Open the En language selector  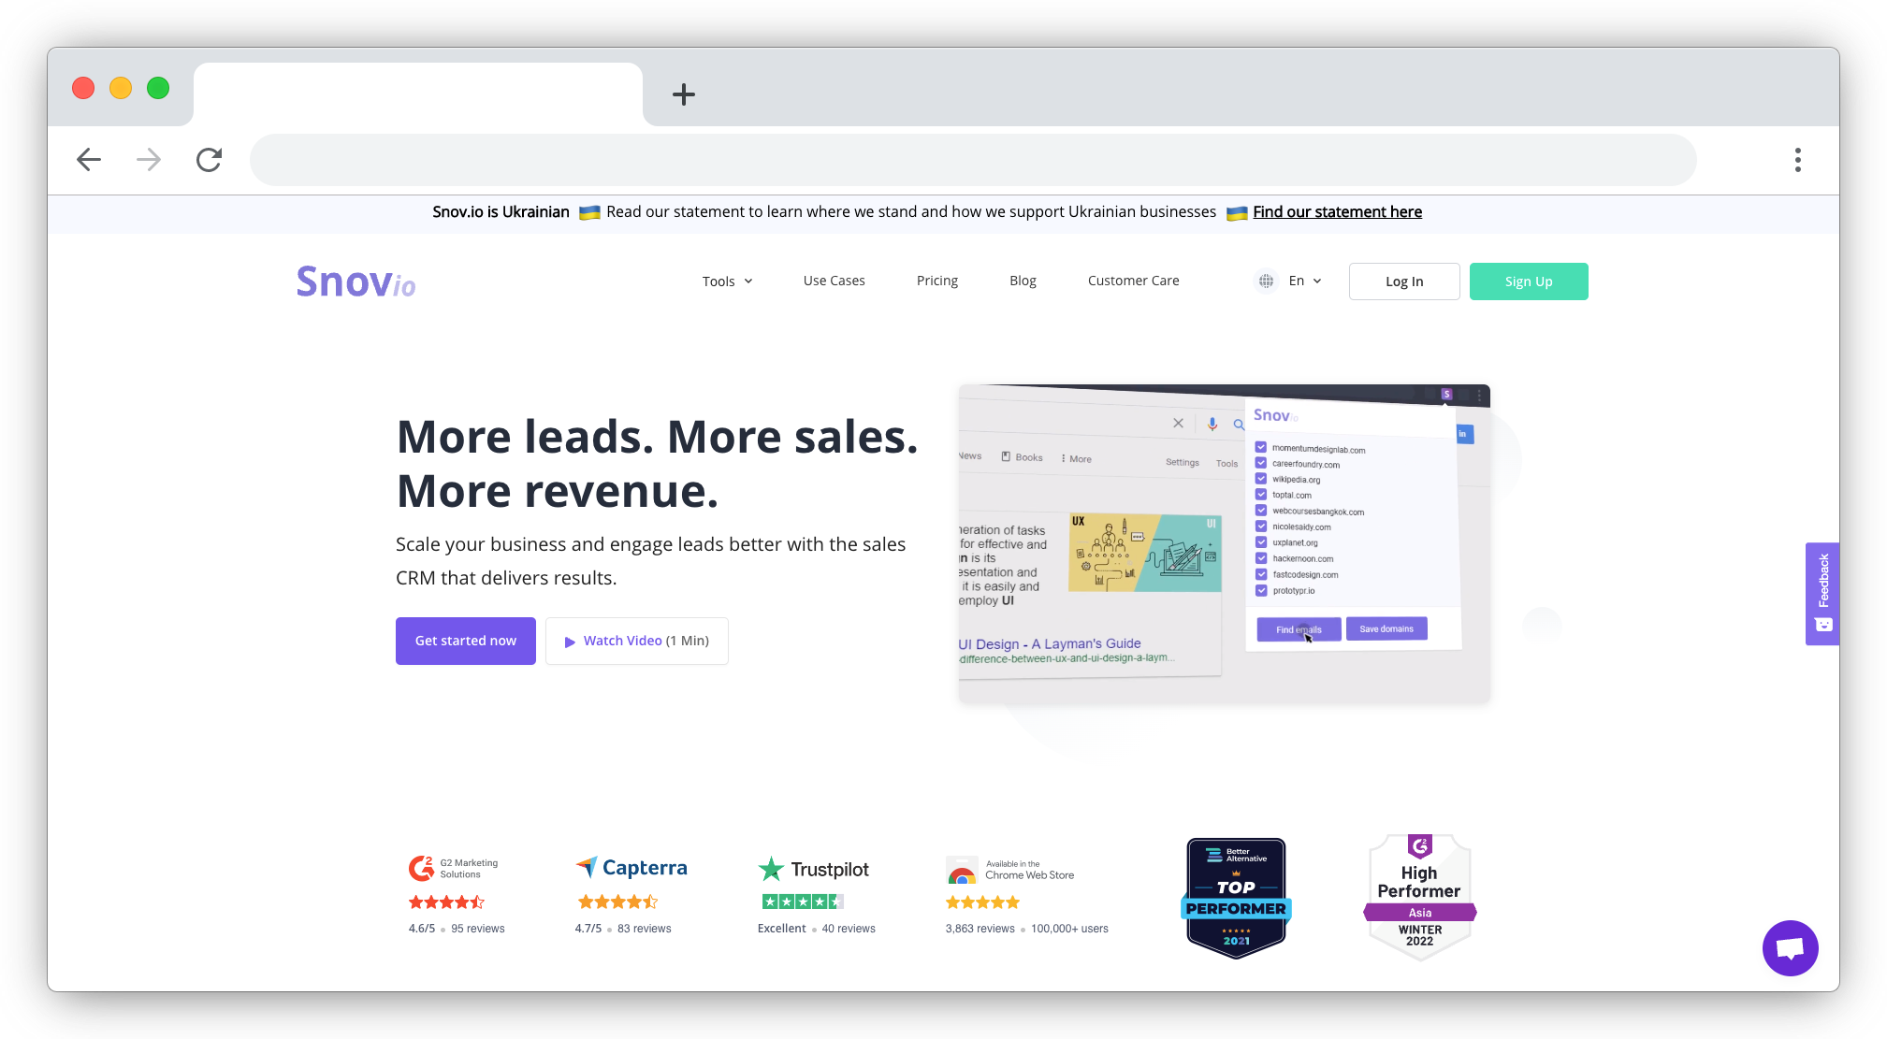pyautogui.click(x=1305, y=281)
